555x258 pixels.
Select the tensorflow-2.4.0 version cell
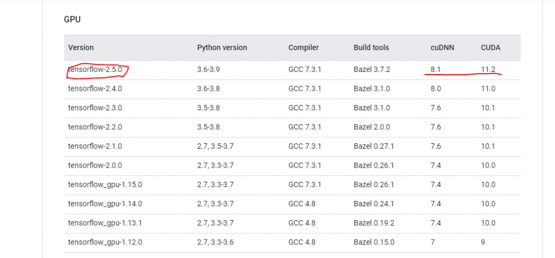pos(95,89)
